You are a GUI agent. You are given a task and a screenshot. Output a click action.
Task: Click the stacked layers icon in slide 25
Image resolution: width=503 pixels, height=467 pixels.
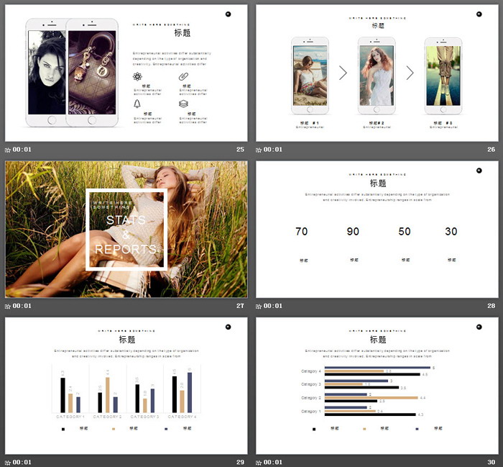[183, 104]
